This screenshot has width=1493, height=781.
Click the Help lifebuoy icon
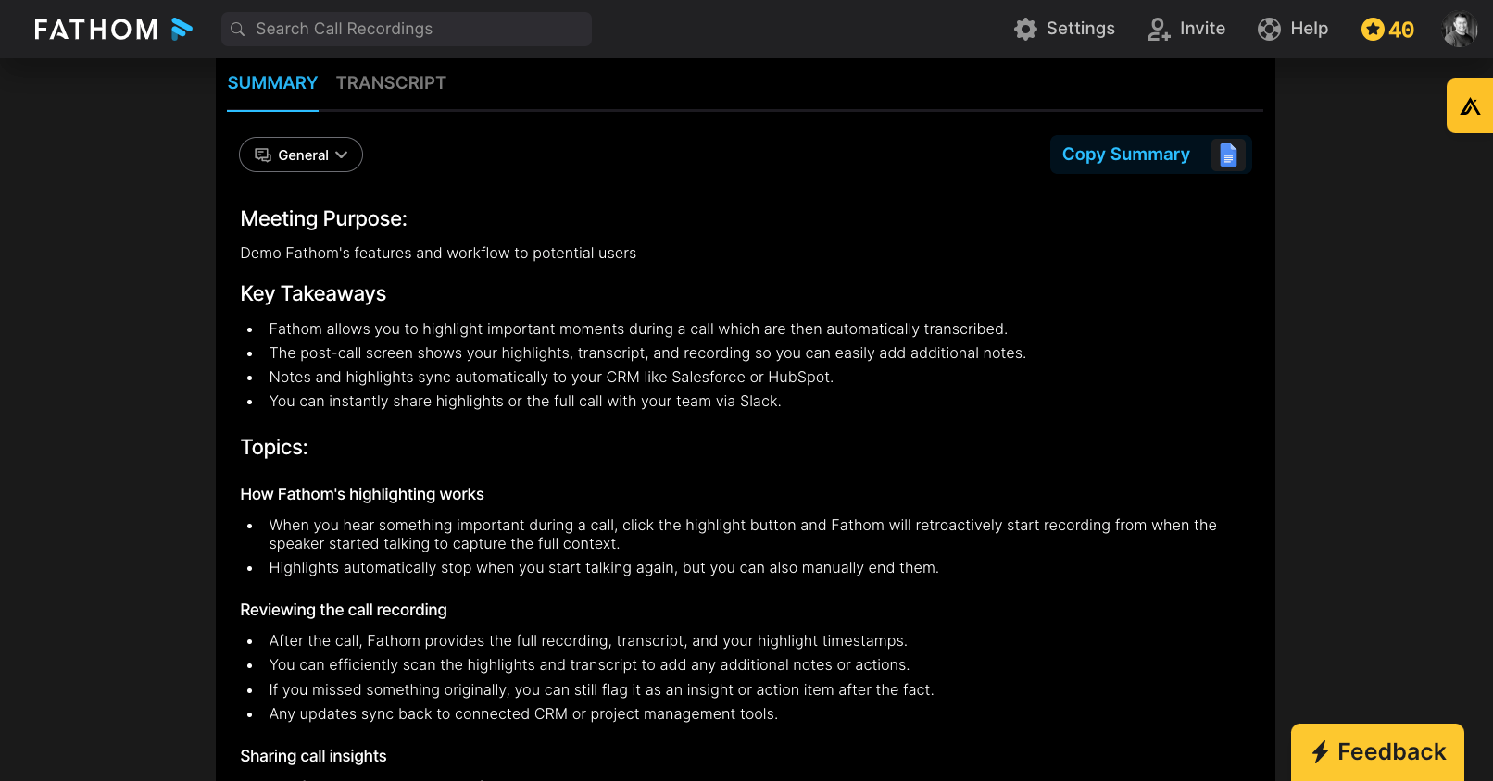(1269, 30)
